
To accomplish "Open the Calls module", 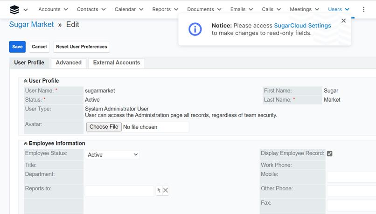I will tap(268, 9).
